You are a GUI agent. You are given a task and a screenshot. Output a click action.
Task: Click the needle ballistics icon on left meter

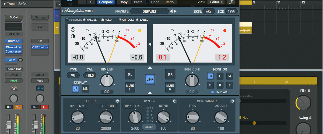pos(73,30)
